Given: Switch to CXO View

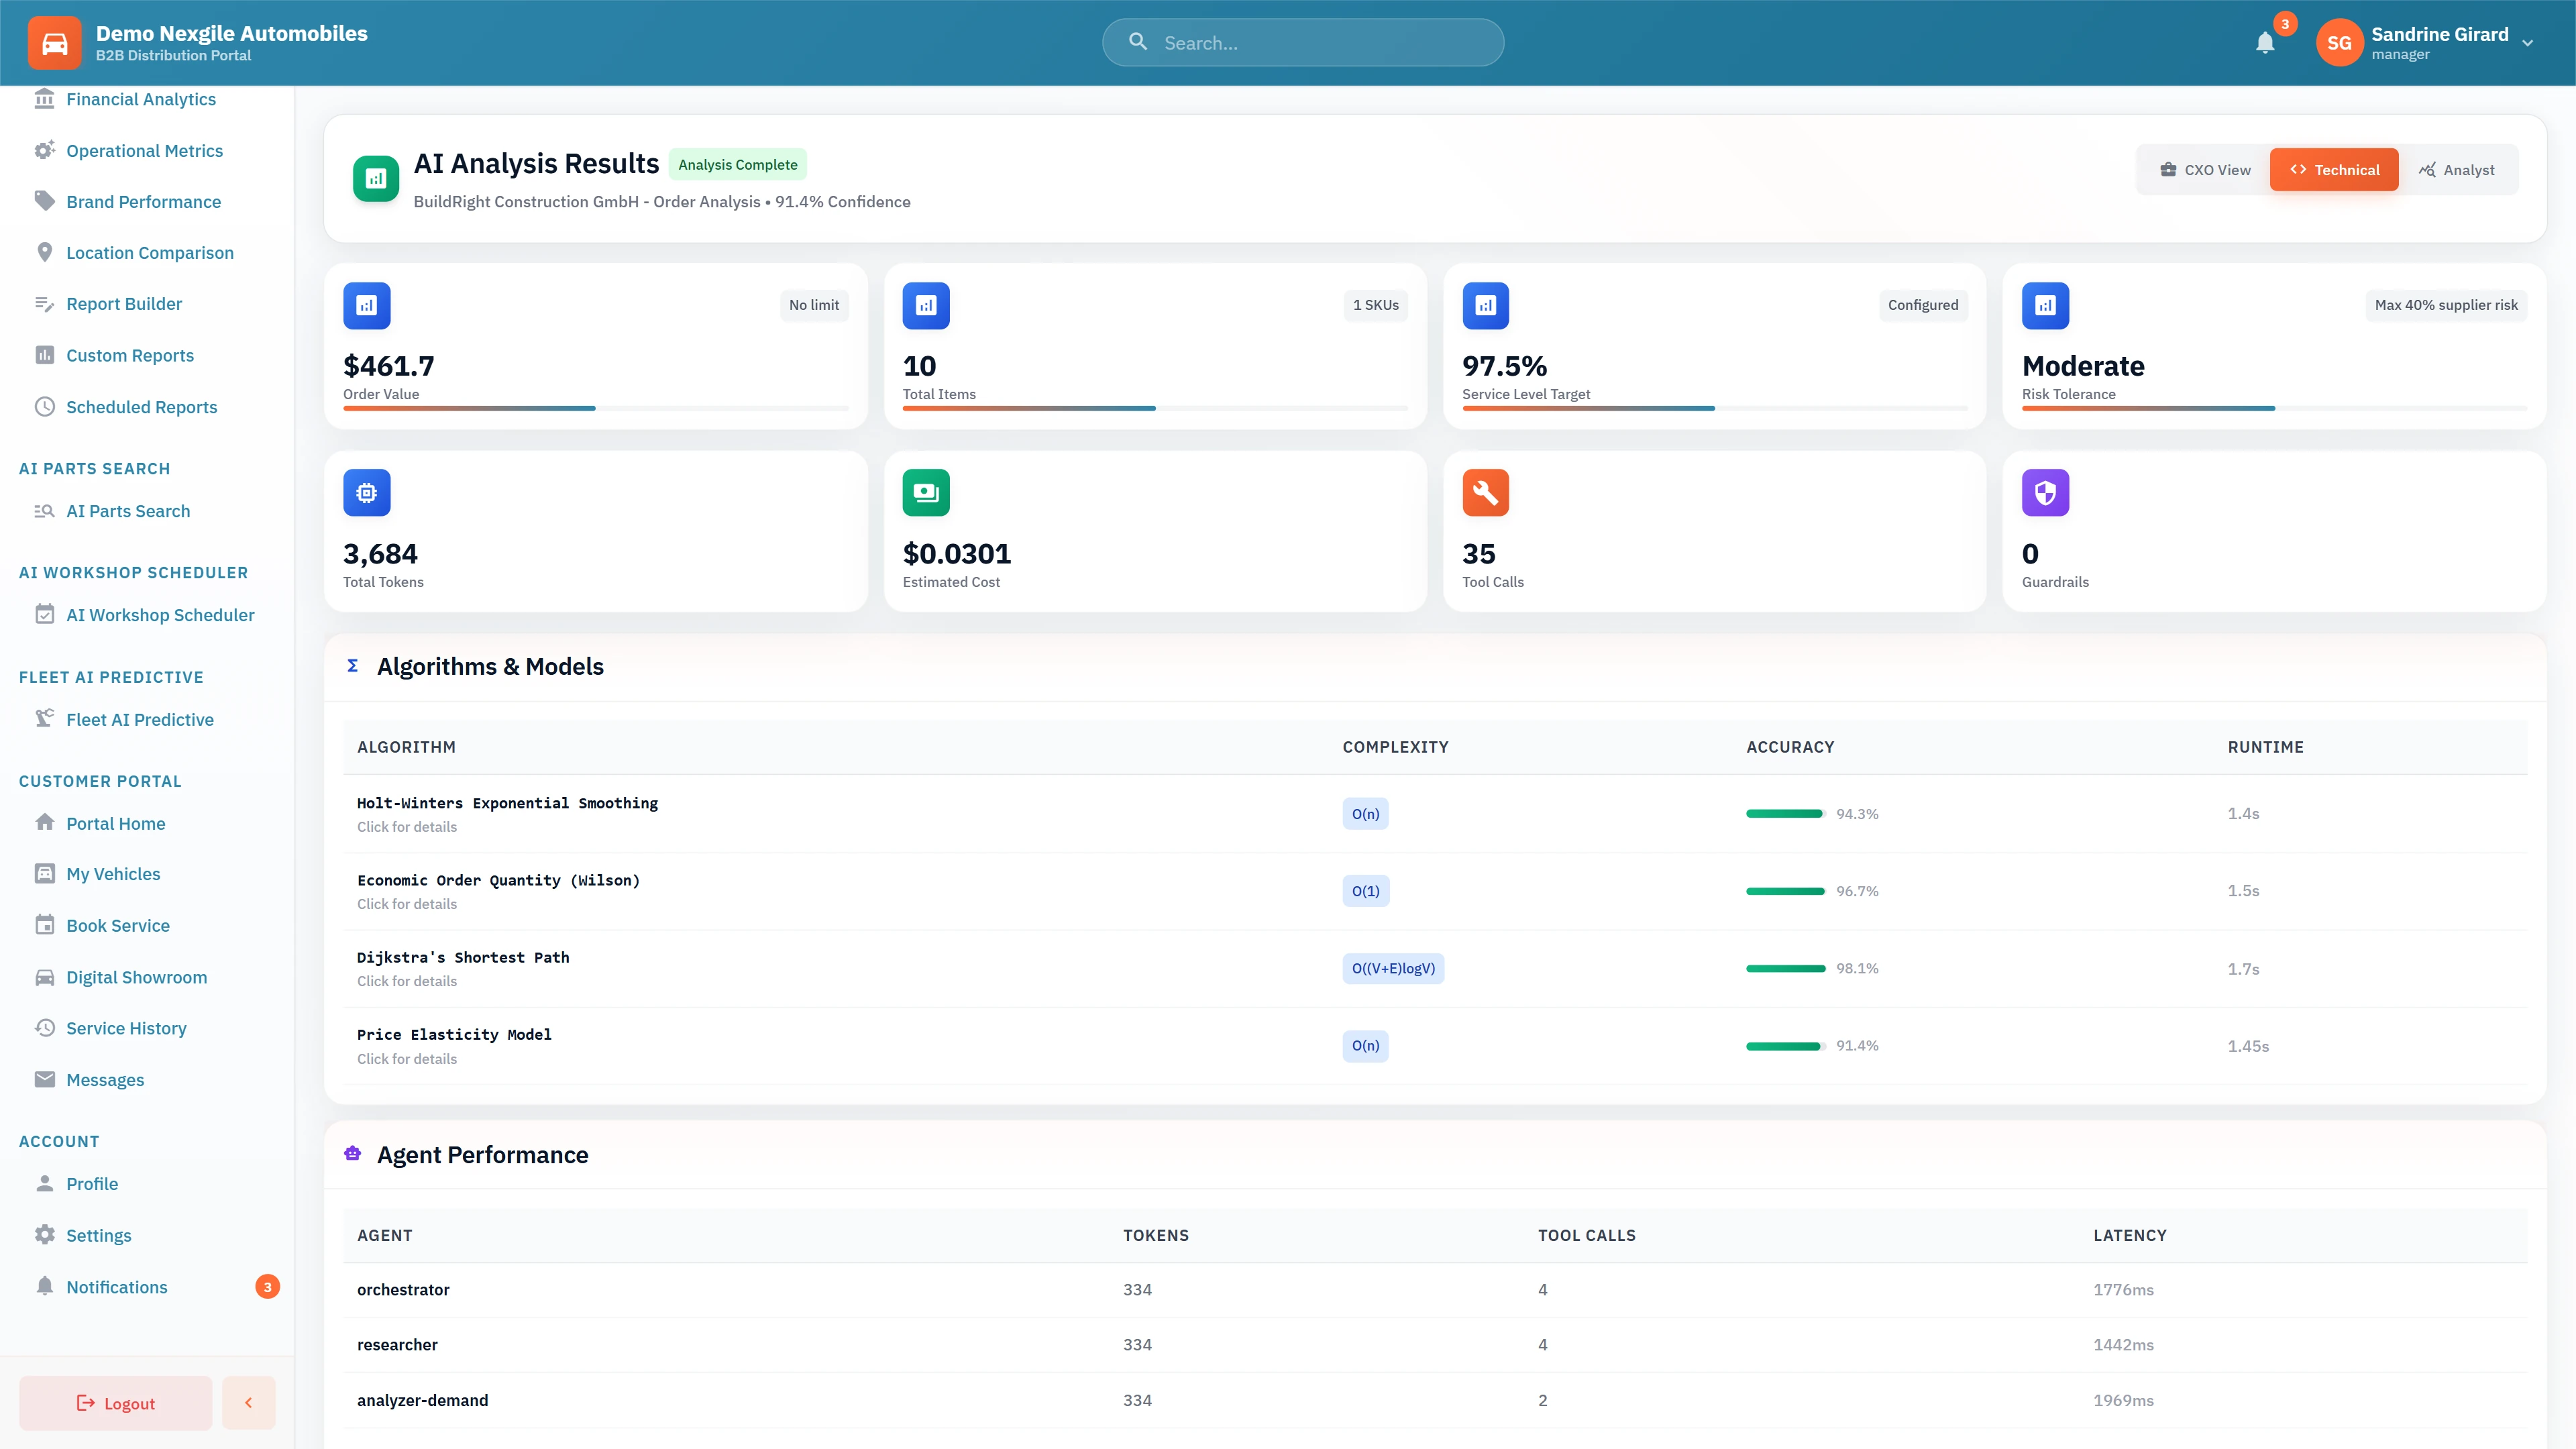Looking at the screenshot, I should pos(2205,170).
